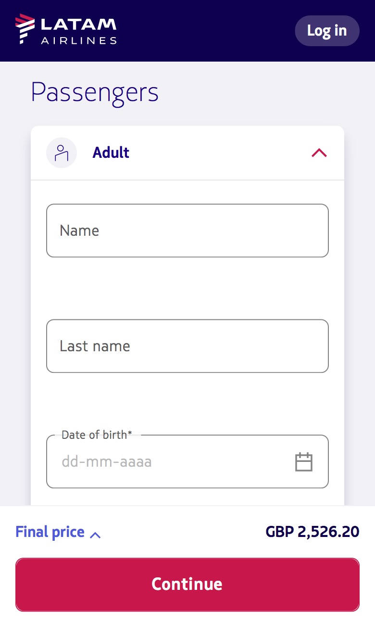The width and height of the screenshot is (375, 638).
Task: Expand price details via the Final price chevron
Action: 95,535
